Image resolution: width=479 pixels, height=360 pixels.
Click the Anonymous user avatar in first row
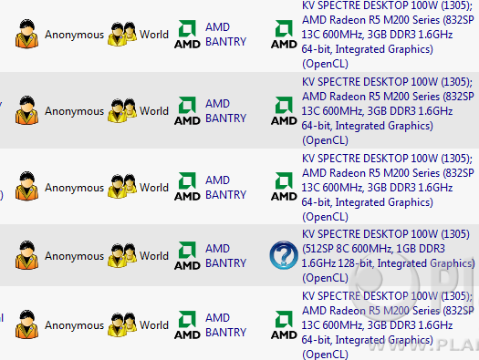26,34
